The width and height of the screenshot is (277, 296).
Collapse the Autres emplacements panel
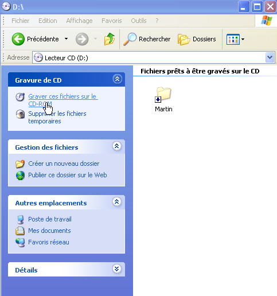[x=117, y=201]
